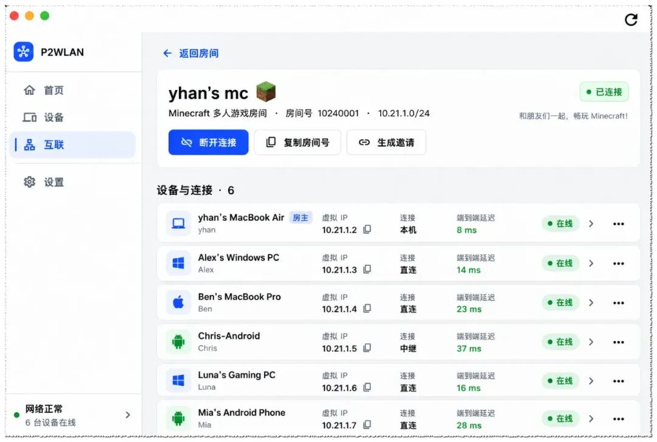Click the 断开连接 button
The width and height of the screenshot is (657, 442).
coord(208,142)
